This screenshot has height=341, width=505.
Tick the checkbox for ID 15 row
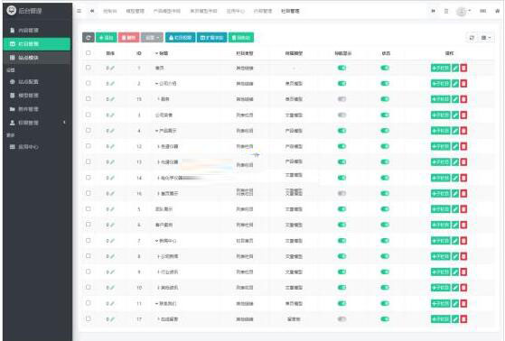(89, 98)
